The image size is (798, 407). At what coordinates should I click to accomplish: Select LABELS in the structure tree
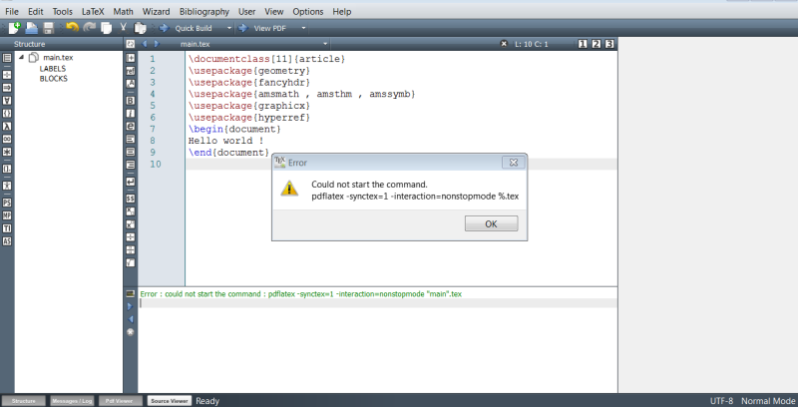point(53,68)
